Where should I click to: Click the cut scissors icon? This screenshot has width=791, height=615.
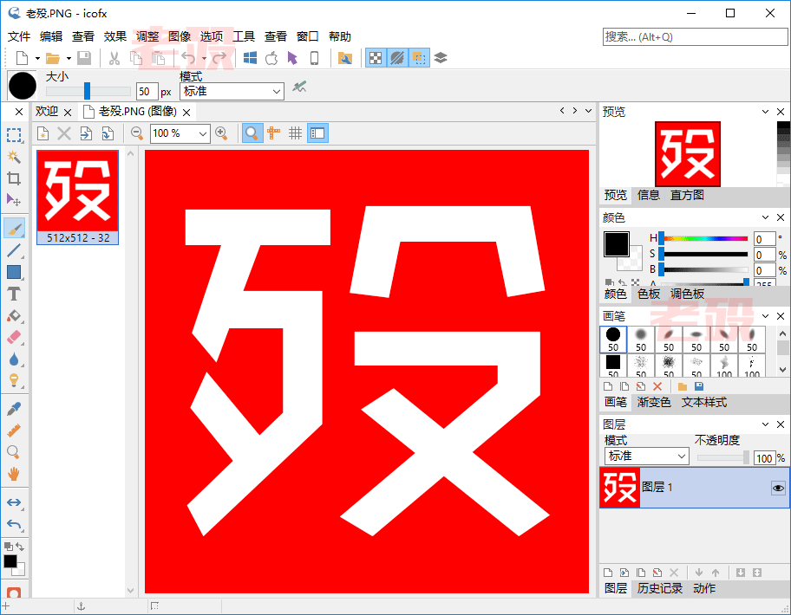114,58
